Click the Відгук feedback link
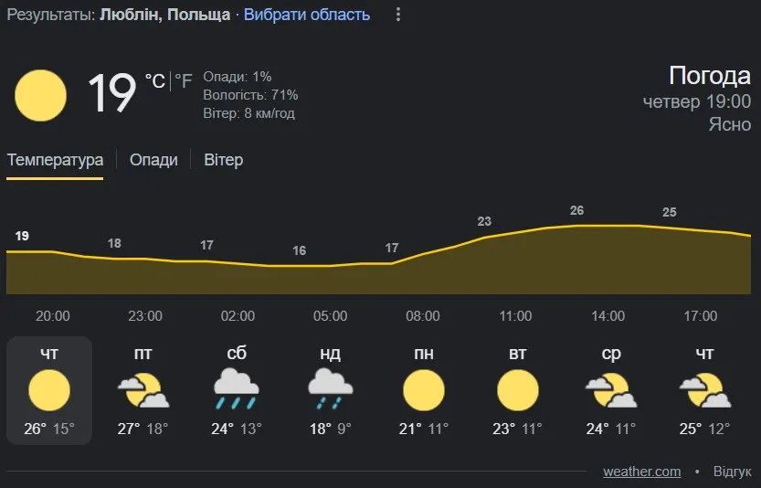The image size is (761, 488). coord(732,472)
